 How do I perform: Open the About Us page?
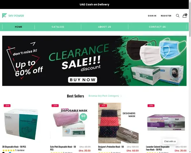104,27
